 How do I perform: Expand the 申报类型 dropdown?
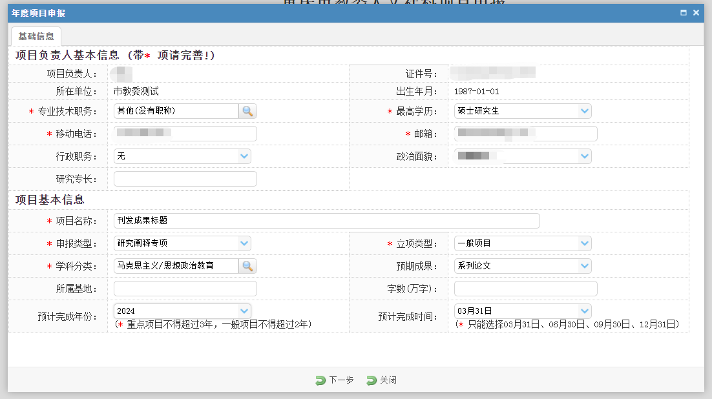(244, 243)
